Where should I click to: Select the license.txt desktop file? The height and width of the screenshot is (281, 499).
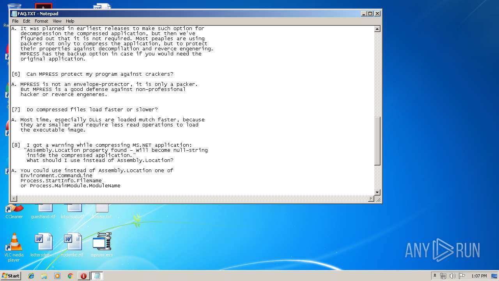click(102, 211)
